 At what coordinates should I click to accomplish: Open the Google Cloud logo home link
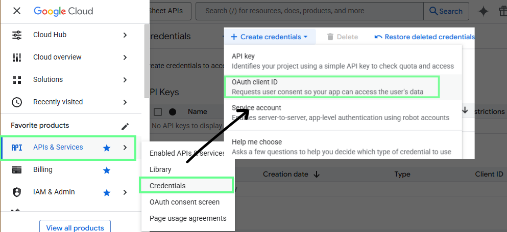63,11
